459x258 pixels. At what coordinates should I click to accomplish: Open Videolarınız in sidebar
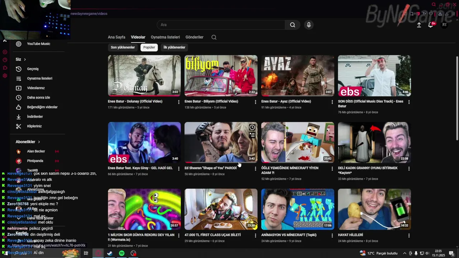(x=36, y=88)
